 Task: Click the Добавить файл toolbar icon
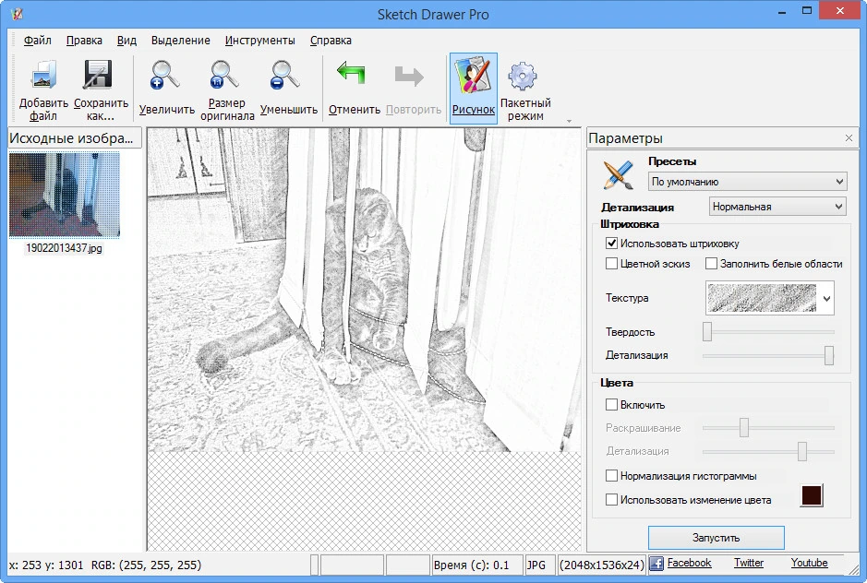[x=43, y=75]
